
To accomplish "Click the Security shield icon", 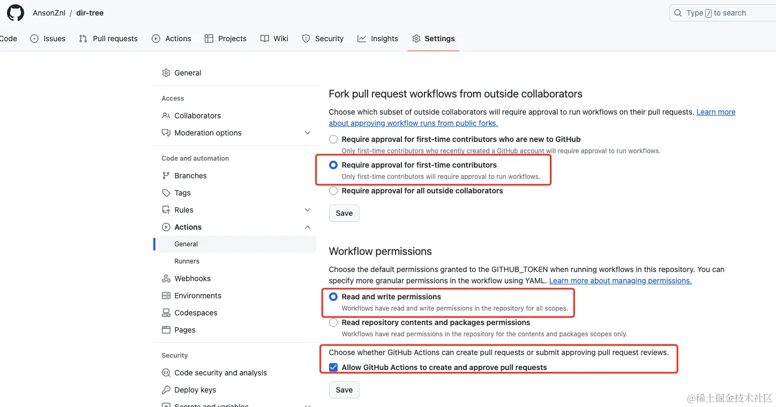I will click(306, 39).
